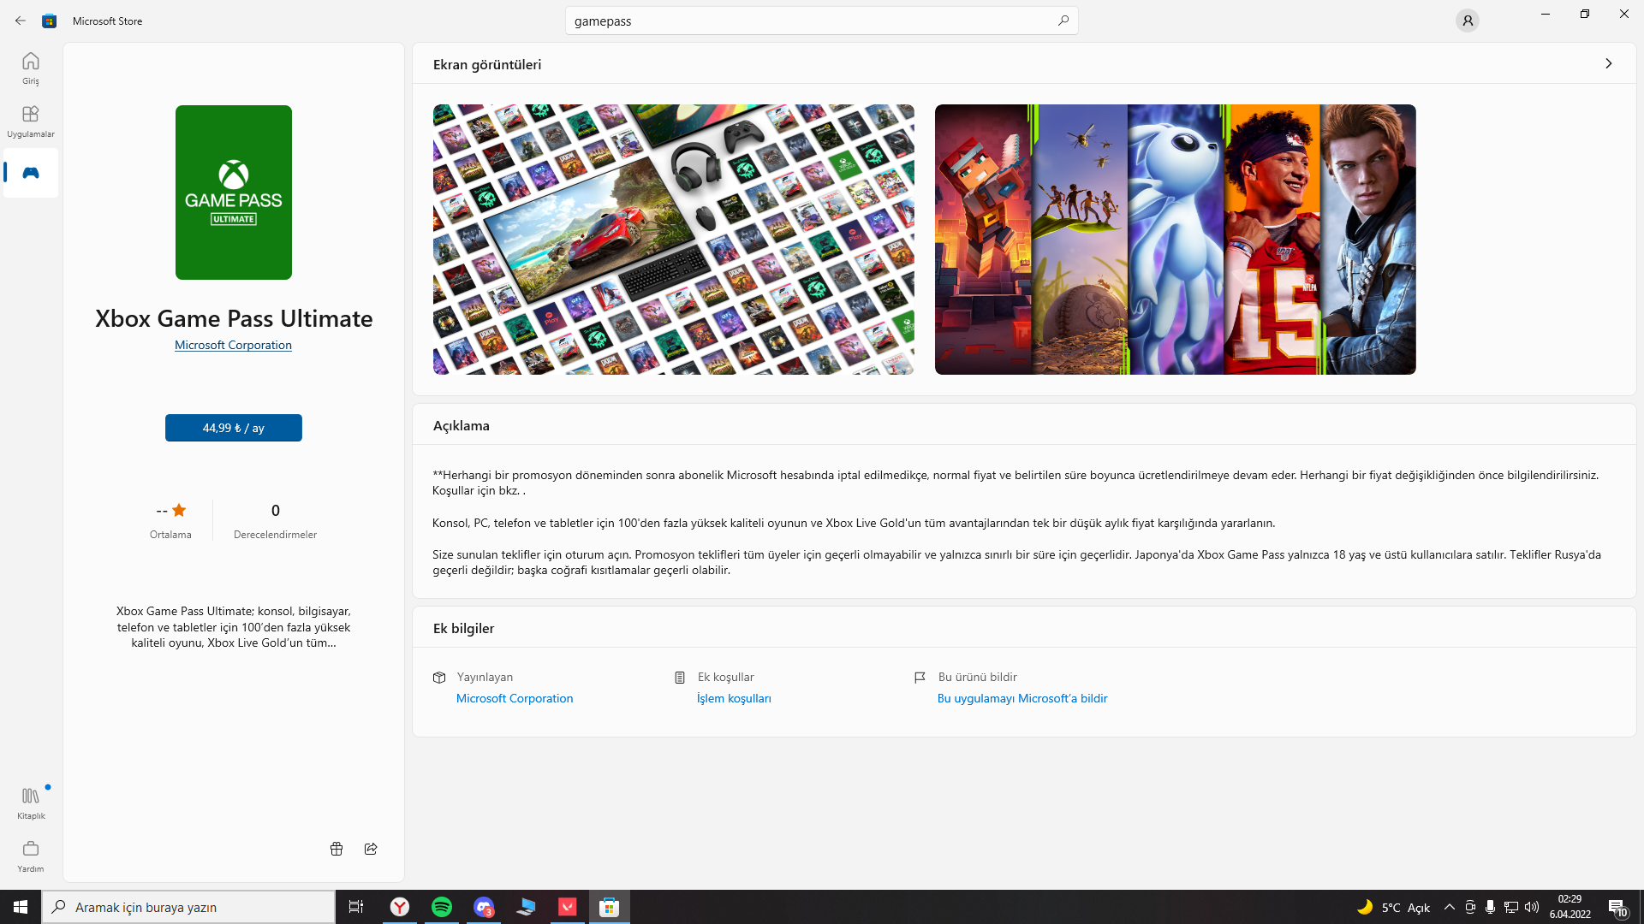The width and height of the screenshot is (1644, 924).
Task: Open the Kitaplık library
Action: coord(31,803)
